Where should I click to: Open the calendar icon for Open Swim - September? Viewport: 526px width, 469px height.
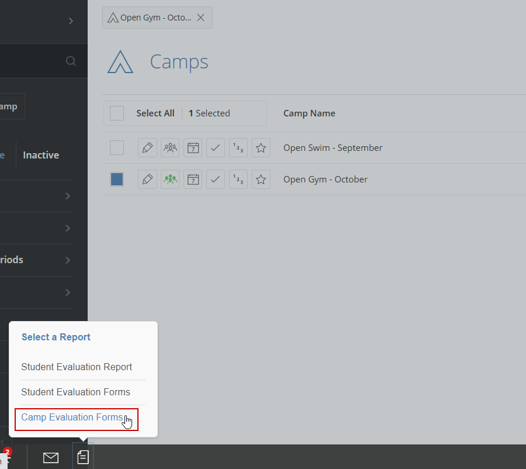[193, 148]
